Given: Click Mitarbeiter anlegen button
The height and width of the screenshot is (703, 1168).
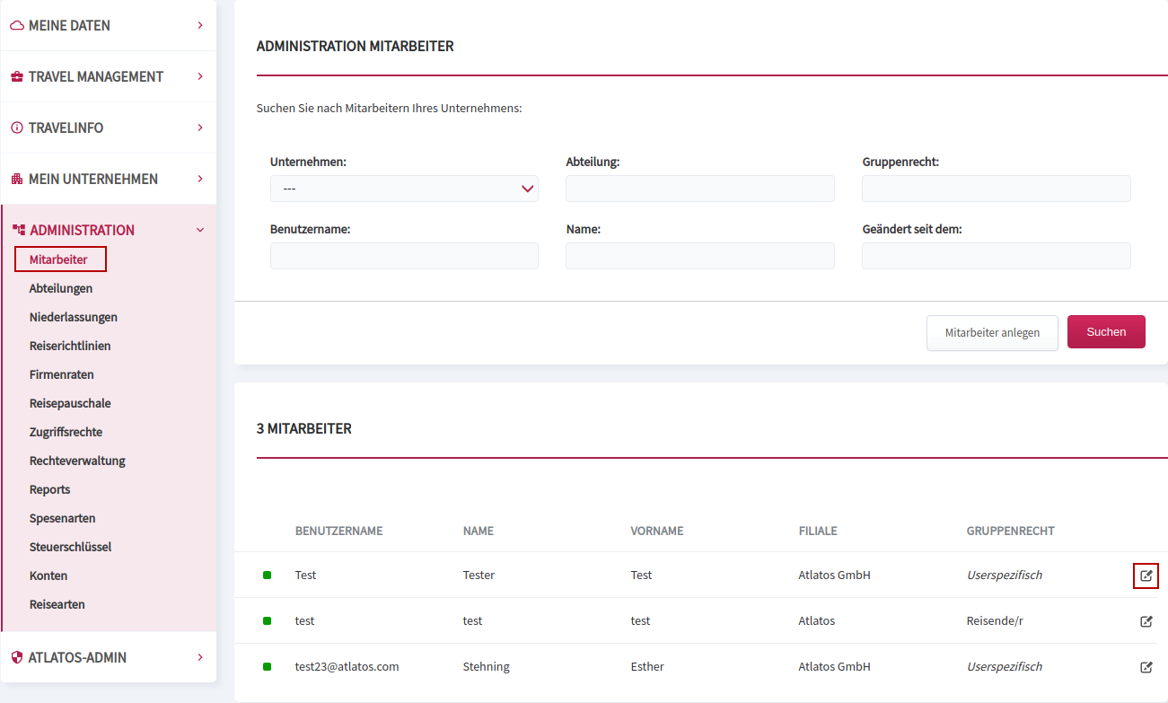Looking at the screenshot, I should coord(992,333).
